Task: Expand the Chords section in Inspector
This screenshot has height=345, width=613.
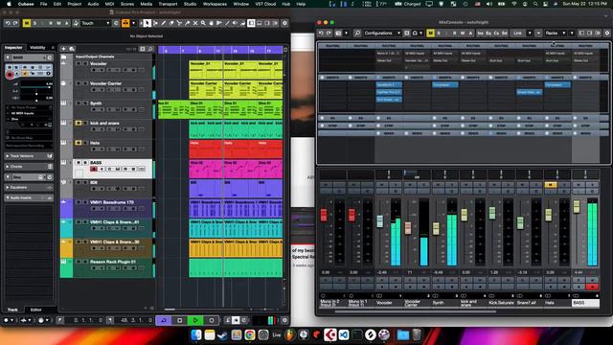Action: coord(29,167)
